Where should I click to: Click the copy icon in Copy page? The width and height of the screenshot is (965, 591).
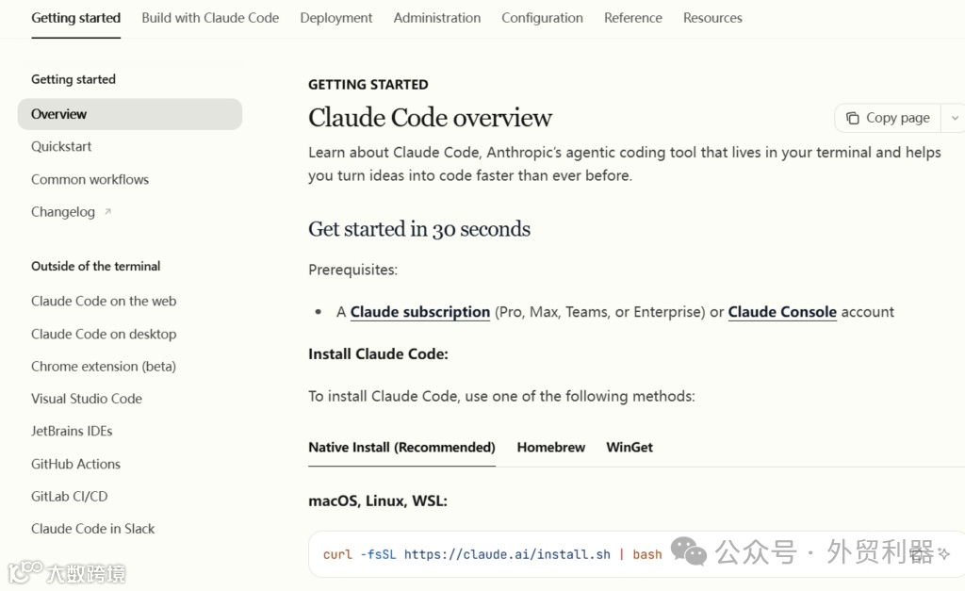(x=853, y=118)
